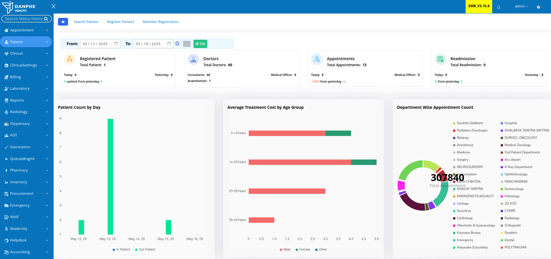The width and height of the screenshot is (551, 259).
Task: Expand the Inventory menu chevron
Action: point(47,182)
